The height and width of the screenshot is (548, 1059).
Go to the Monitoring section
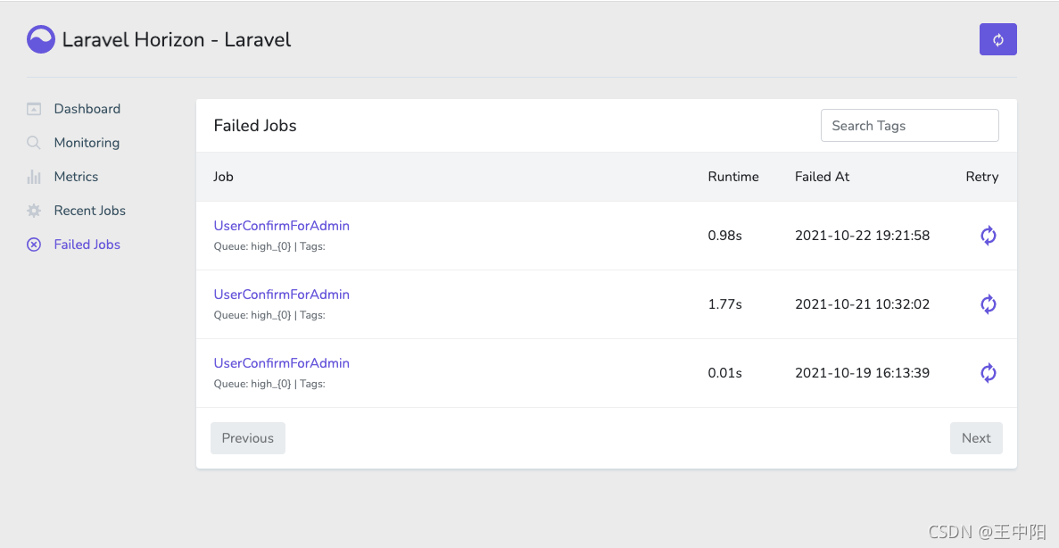pyautogui.click(x=87, y=143)
